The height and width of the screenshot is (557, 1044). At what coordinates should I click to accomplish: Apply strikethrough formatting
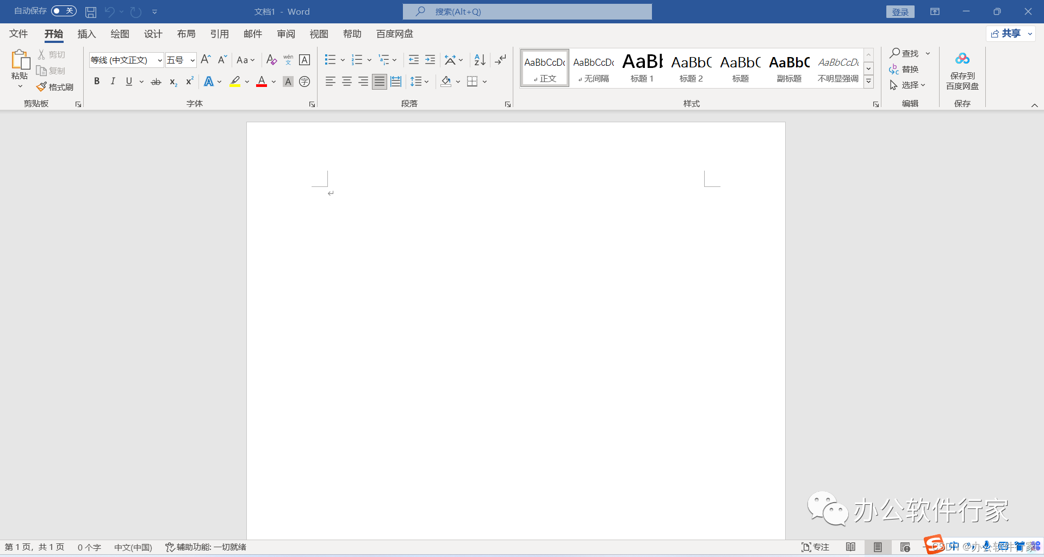[156, 82]
